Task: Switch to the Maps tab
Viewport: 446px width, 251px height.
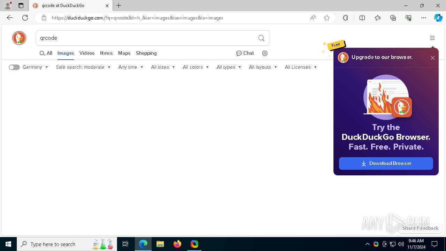Action: tap(124, 53)
